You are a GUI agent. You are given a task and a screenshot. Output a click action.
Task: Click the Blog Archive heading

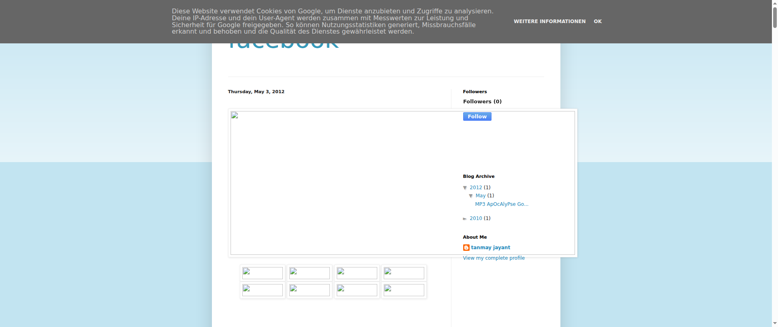[479, 177]
